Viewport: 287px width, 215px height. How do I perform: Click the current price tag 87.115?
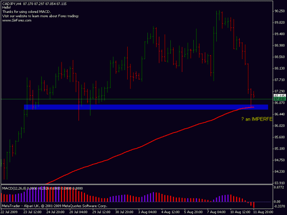[280, 95]
